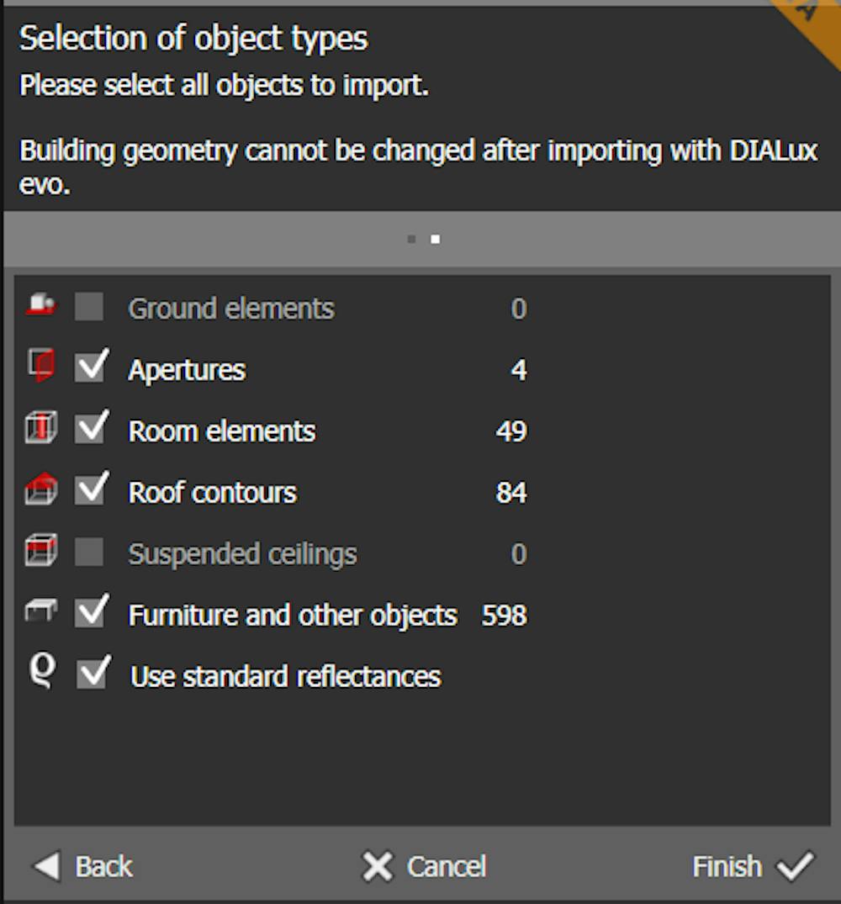
Task: Click the Roof contours house icon
Action: click(41, 489)
